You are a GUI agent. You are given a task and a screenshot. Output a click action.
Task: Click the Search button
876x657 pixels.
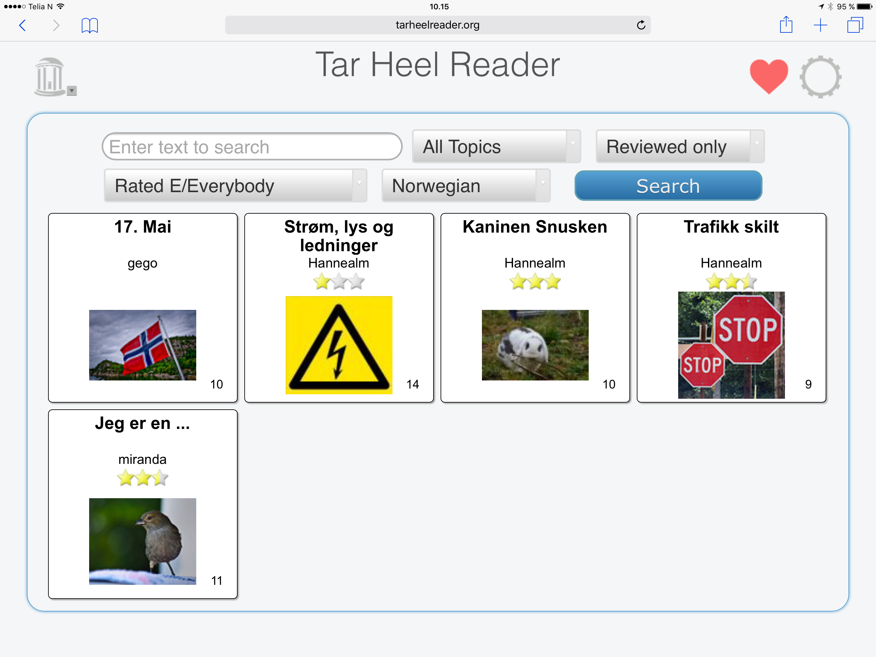pos(668,185)
